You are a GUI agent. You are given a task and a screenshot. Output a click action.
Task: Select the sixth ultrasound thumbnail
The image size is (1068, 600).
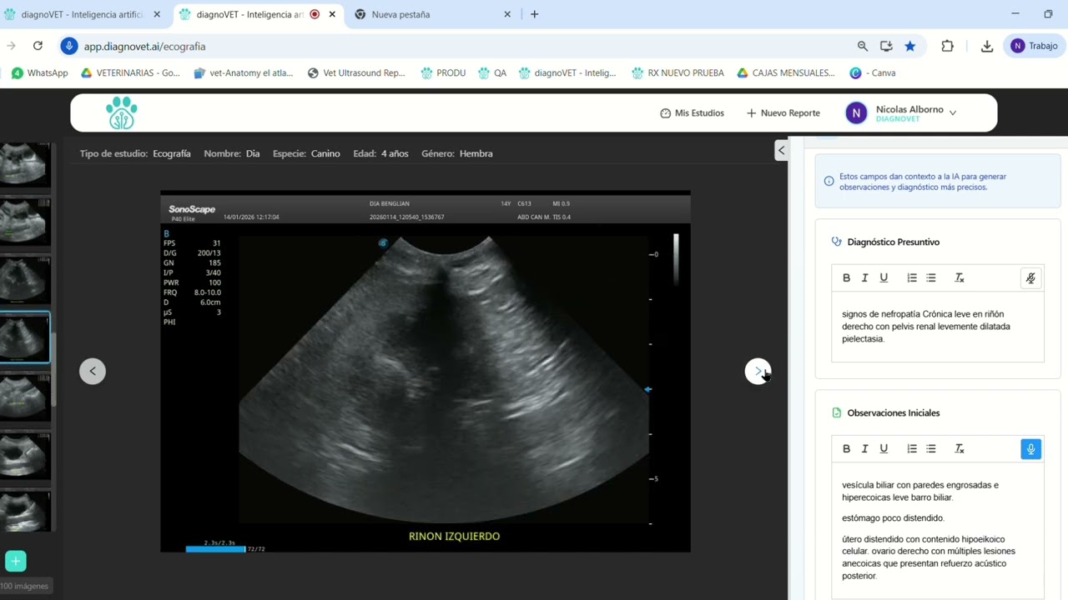(24, 454)
